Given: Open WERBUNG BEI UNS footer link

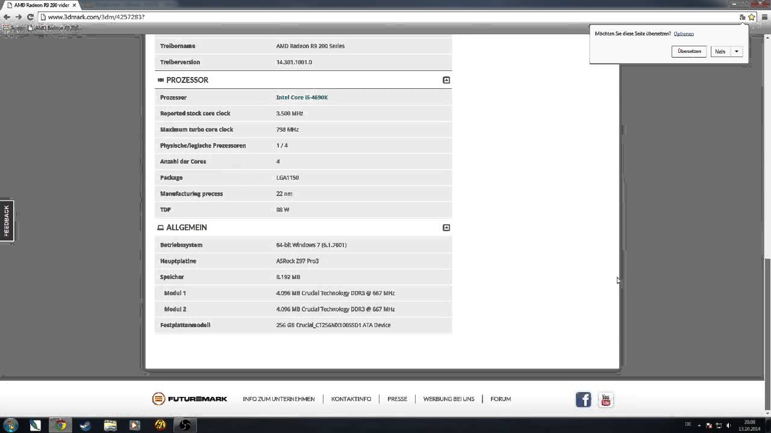Looking at the screenshot, I should click(449, 399).
